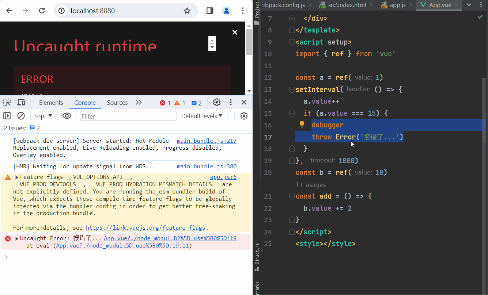Open DevTools settings gear
Screen dimensions: 488x295
pyautogui.click(x=217, y=102)
